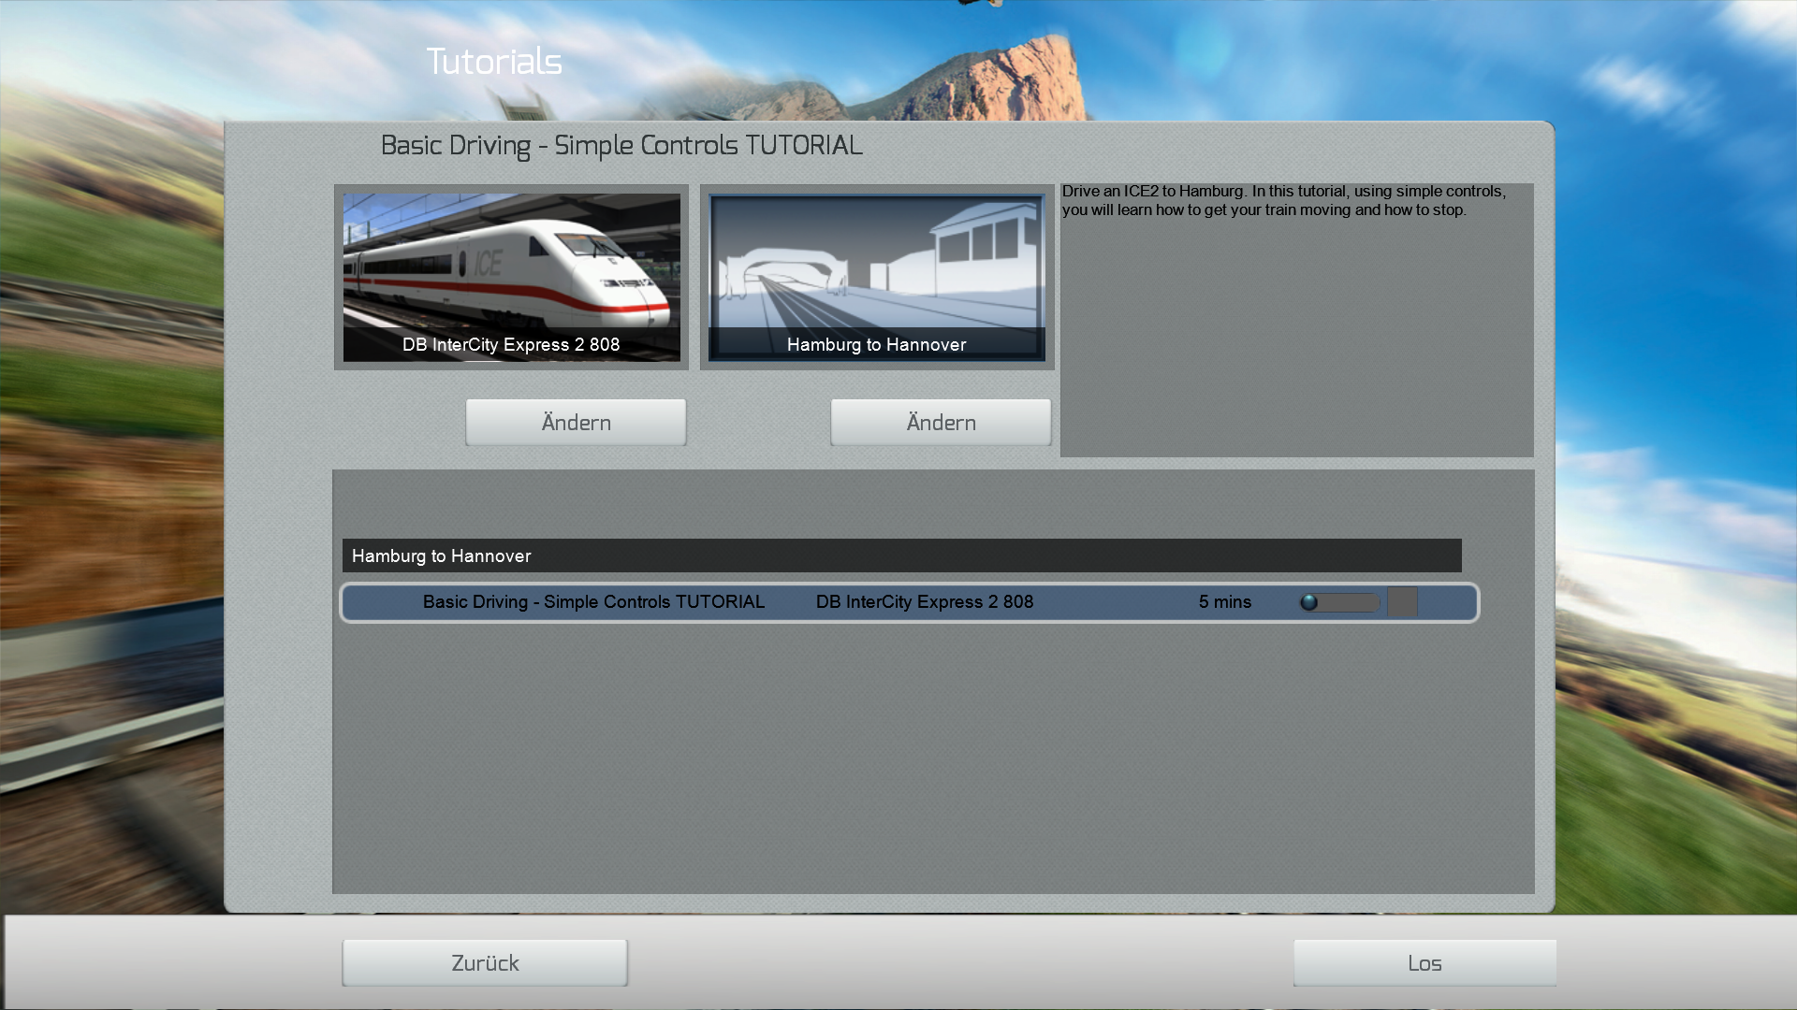Click the Tutorials page title

click(494, 62)
